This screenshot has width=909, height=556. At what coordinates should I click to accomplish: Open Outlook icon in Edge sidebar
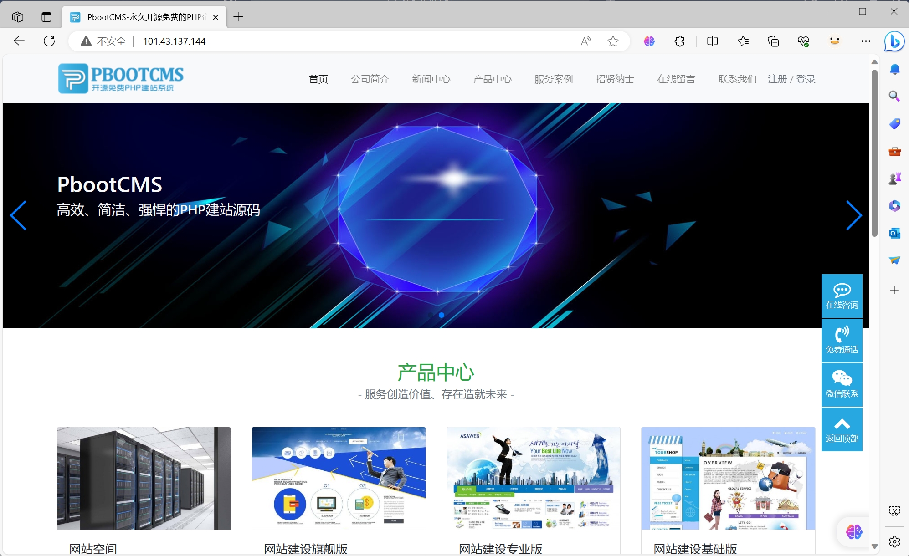[x=894, y=233]
